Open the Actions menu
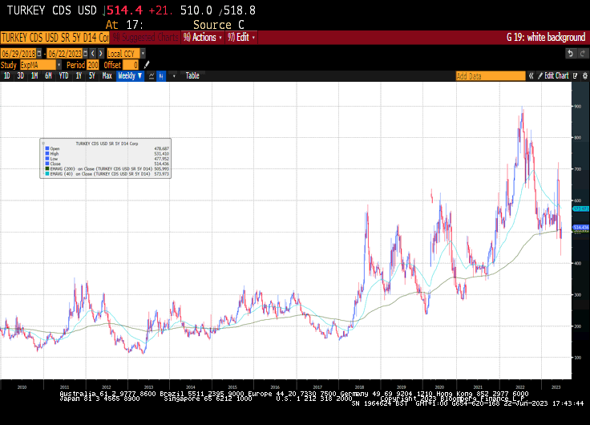The image size is (590, 425). pyautogui.click(x=202, y=37)
